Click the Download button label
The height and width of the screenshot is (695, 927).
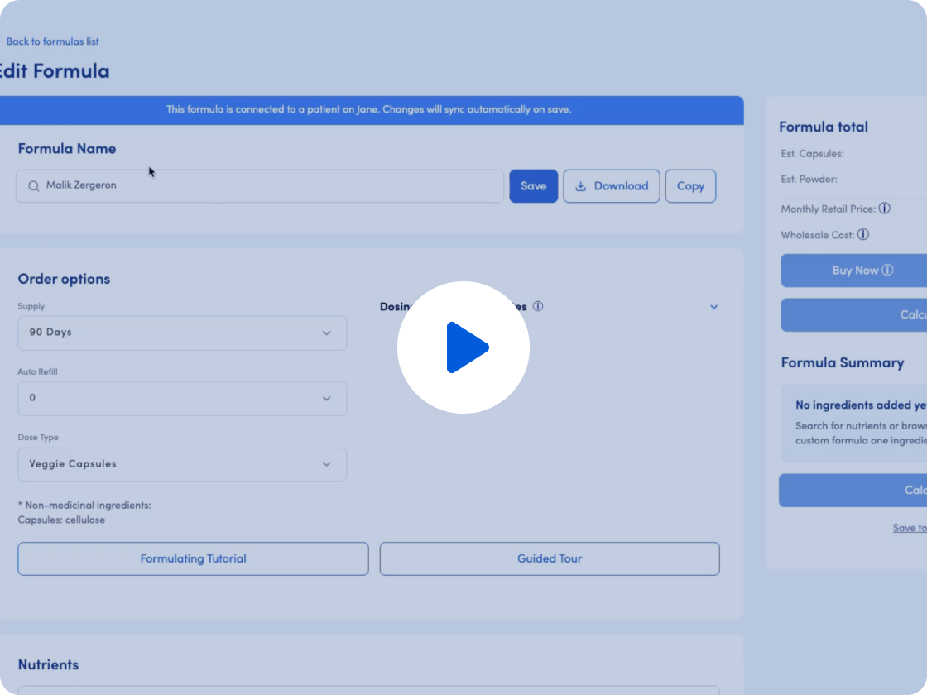click(621, 186)
